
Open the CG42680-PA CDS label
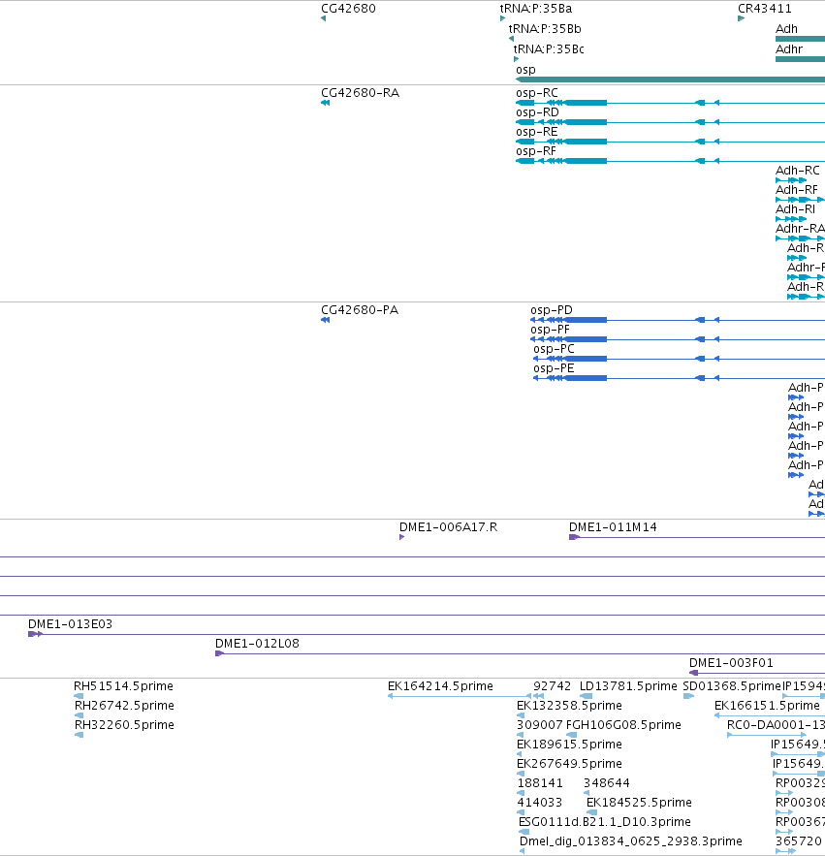tap(360, 310)
